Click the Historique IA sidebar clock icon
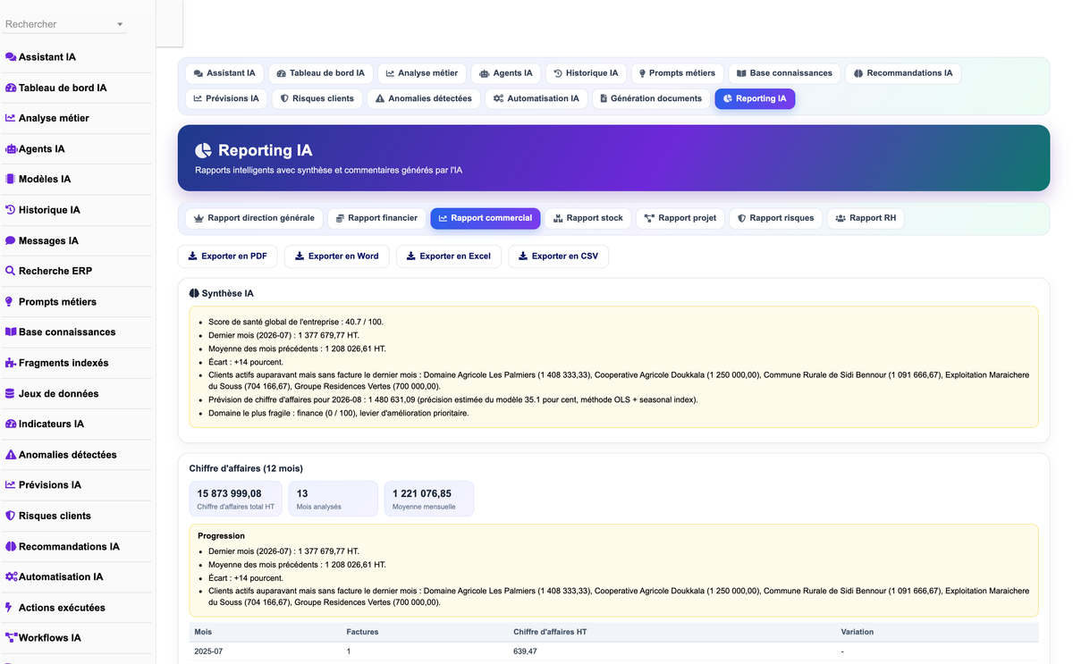This screenshot has width=1073, height=664. tap(11, 210)
